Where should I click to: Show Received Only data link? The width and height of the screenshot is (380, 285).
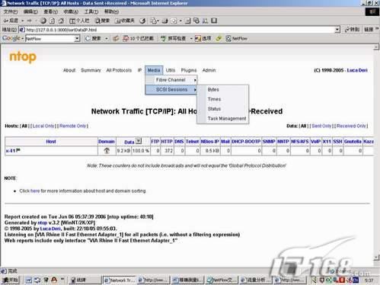(352, 126)
